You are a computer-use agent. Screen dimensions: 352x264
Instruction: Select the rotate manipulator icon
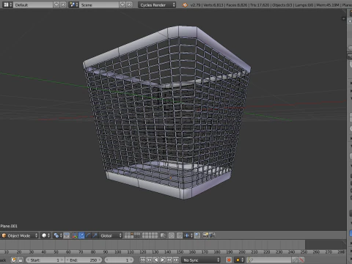(88, 235)
